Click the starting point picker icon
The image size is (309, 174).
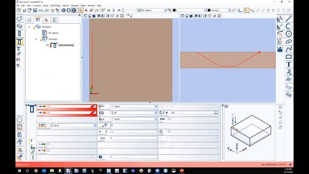tap(95, 106)
